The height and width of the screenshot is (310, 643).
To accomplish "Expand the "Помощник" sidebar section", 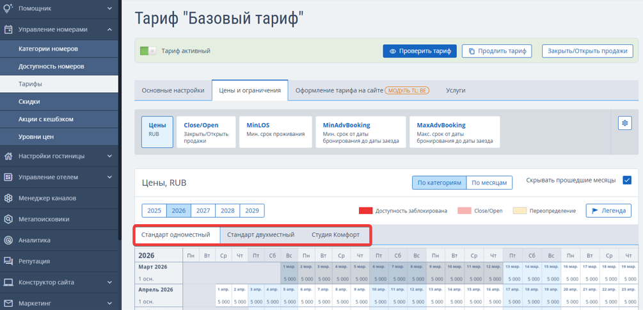I will click(x=109, y=8).
